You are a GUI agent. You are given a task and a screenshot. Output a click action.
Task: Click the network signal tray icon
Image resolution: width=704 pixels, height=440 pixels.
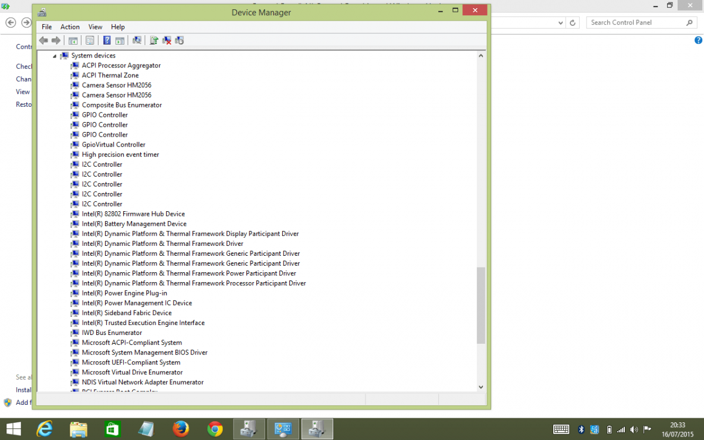621,429
